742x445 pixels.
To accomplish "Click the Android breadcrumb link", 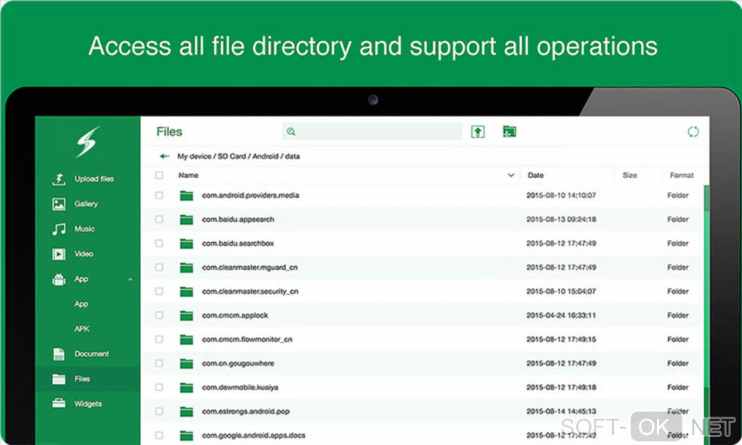I will (x=265, y=156).
